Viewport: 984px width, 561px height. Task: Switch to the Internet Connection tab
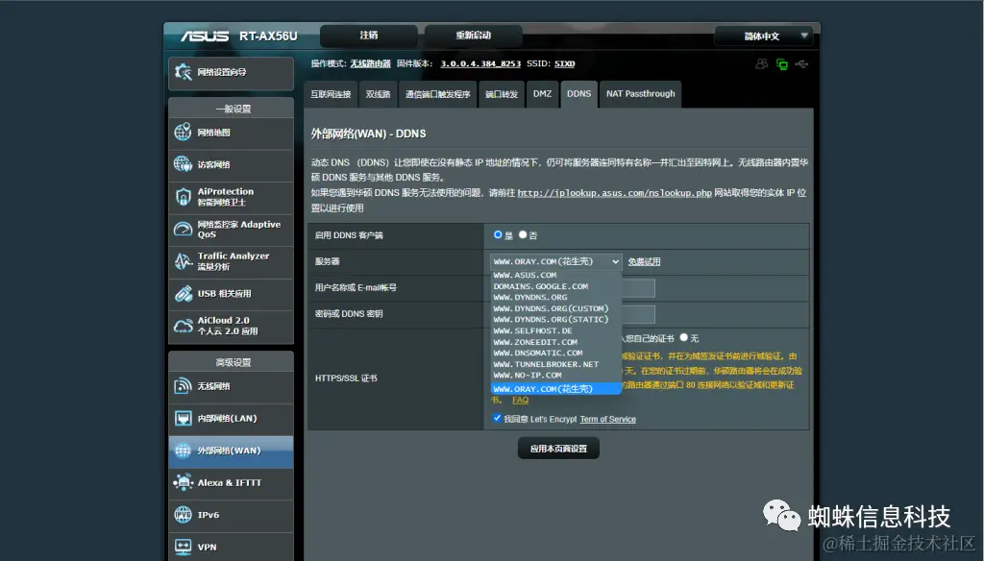pos(331,94)
